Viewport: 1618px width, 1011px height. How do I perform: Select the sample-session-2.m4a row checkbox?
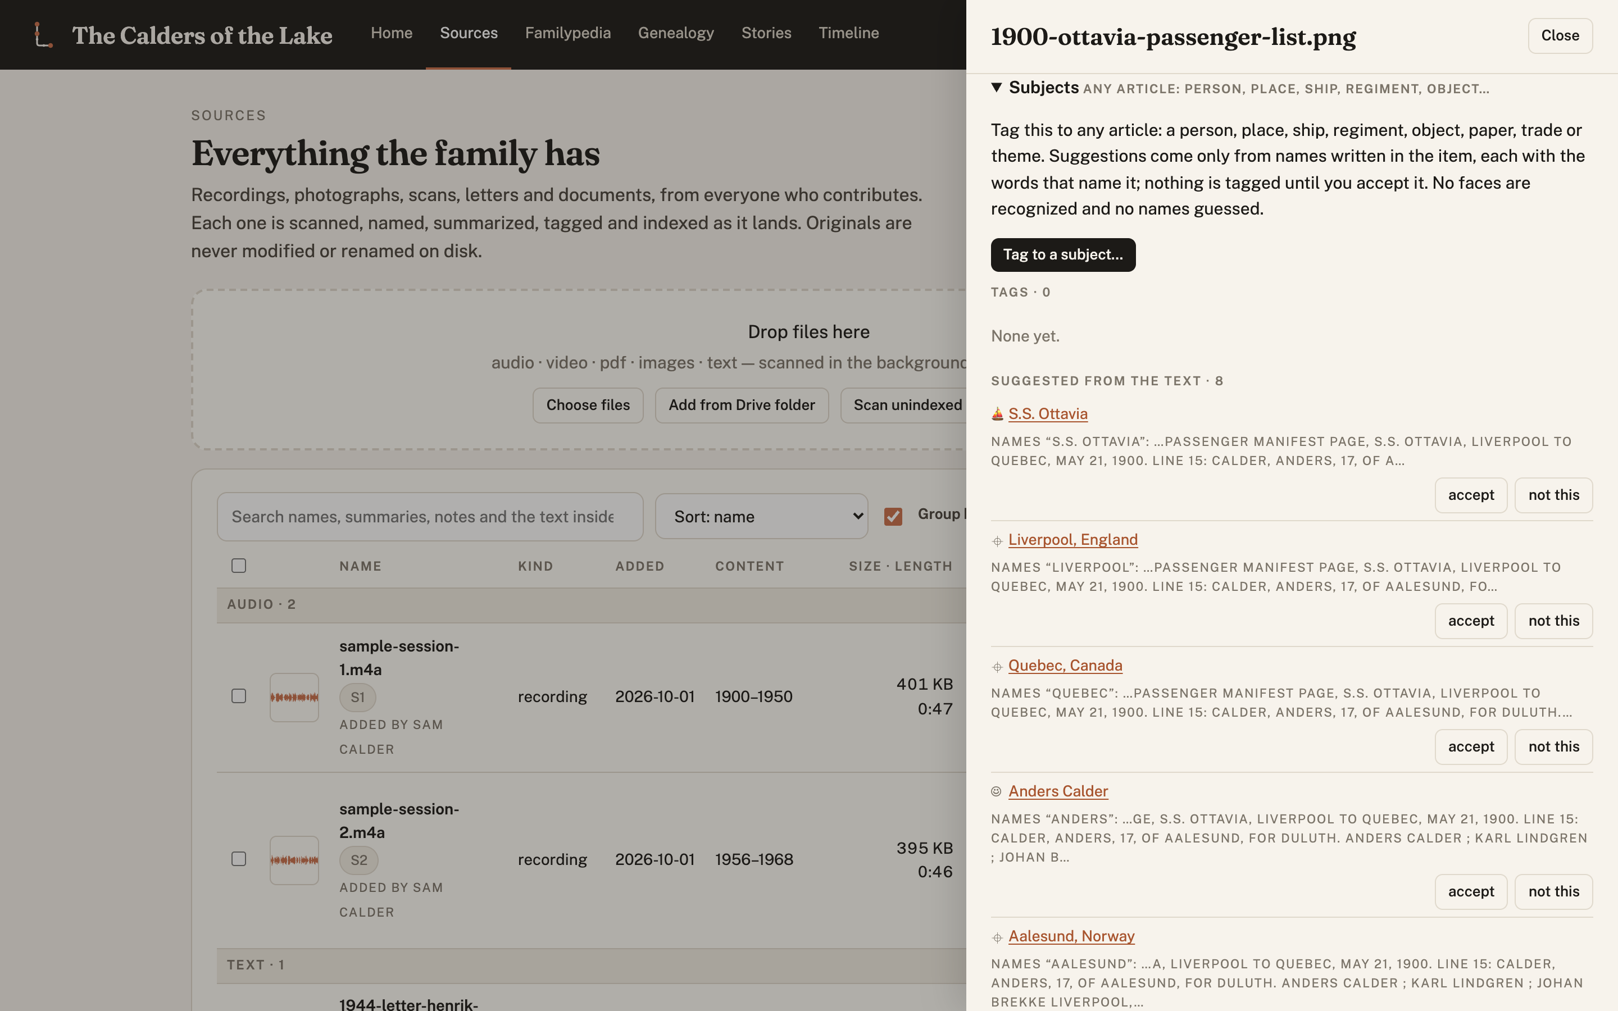coord(239,859)
